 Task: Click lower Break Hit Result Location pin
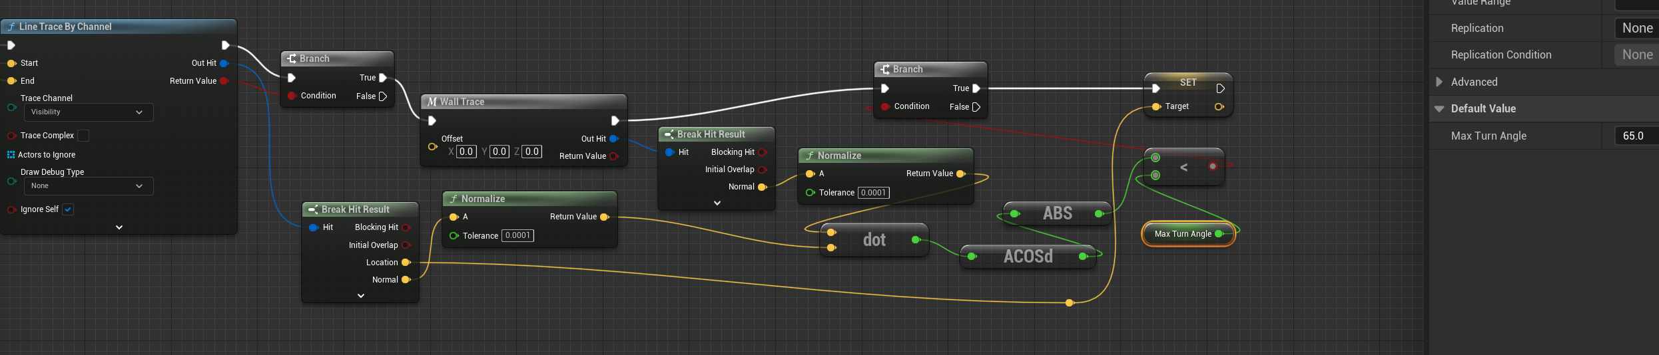(x=406, y=263)
